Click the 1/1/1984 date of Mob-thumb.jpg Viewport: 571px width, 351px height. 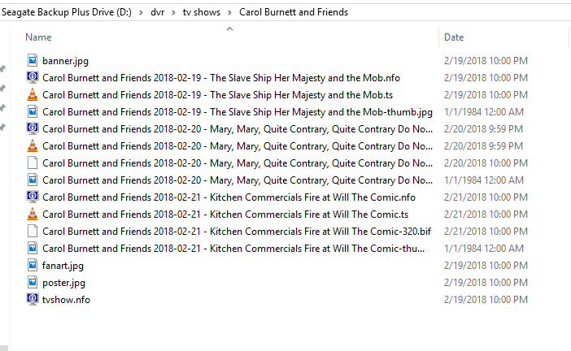[484, 111]
